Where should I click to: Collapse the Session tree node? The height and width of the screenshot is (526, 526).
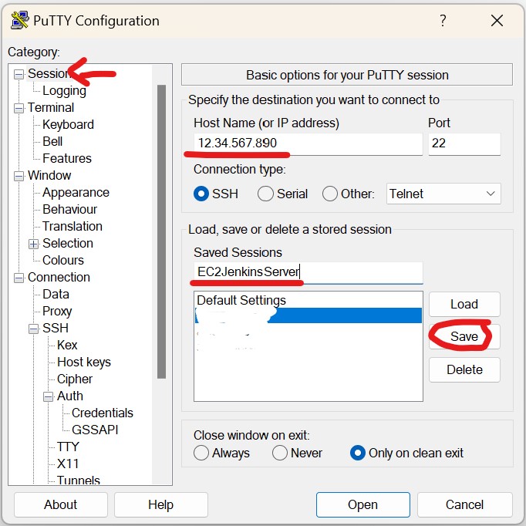19,74
